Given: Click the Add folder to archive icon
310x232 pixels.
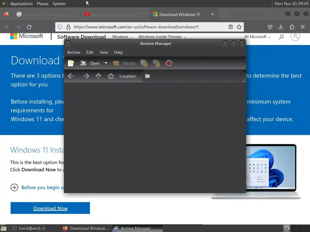Looking at the screenshot, I should click(157, 63).
